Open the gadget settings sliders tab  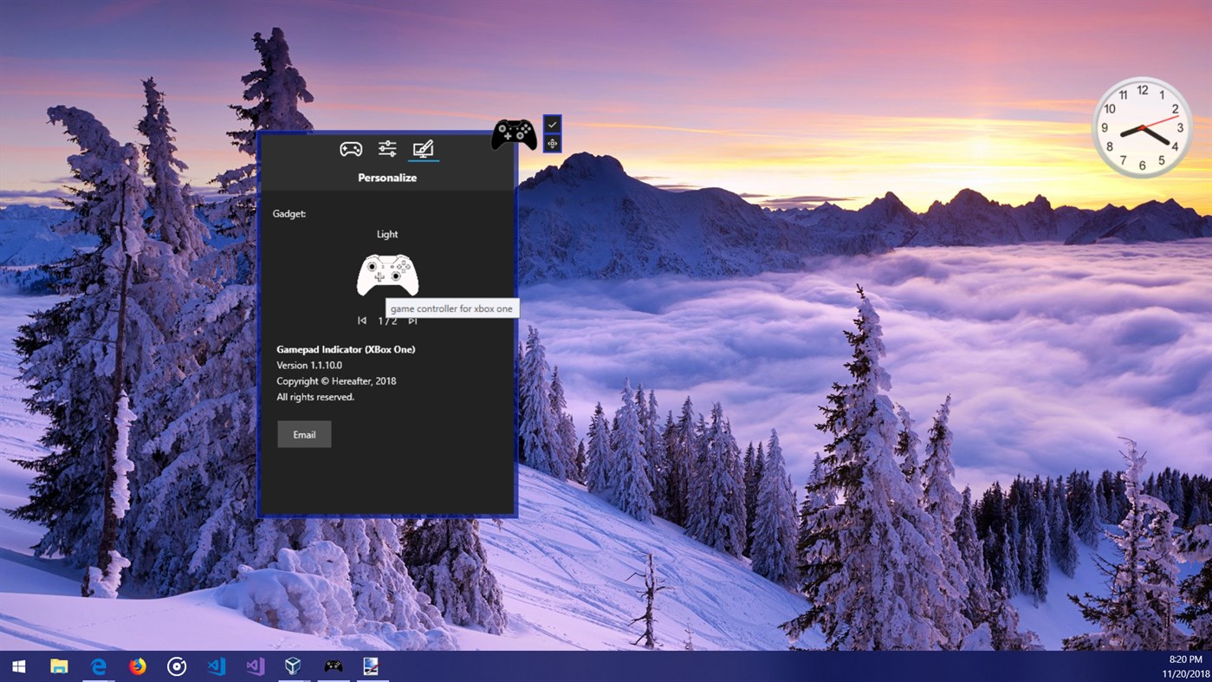(386, 148)
